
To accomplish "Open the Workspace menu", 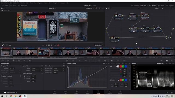I will pos(62,3).
